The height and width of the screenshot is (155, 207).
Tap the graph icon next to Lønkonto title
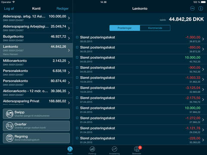coord(192,9)
